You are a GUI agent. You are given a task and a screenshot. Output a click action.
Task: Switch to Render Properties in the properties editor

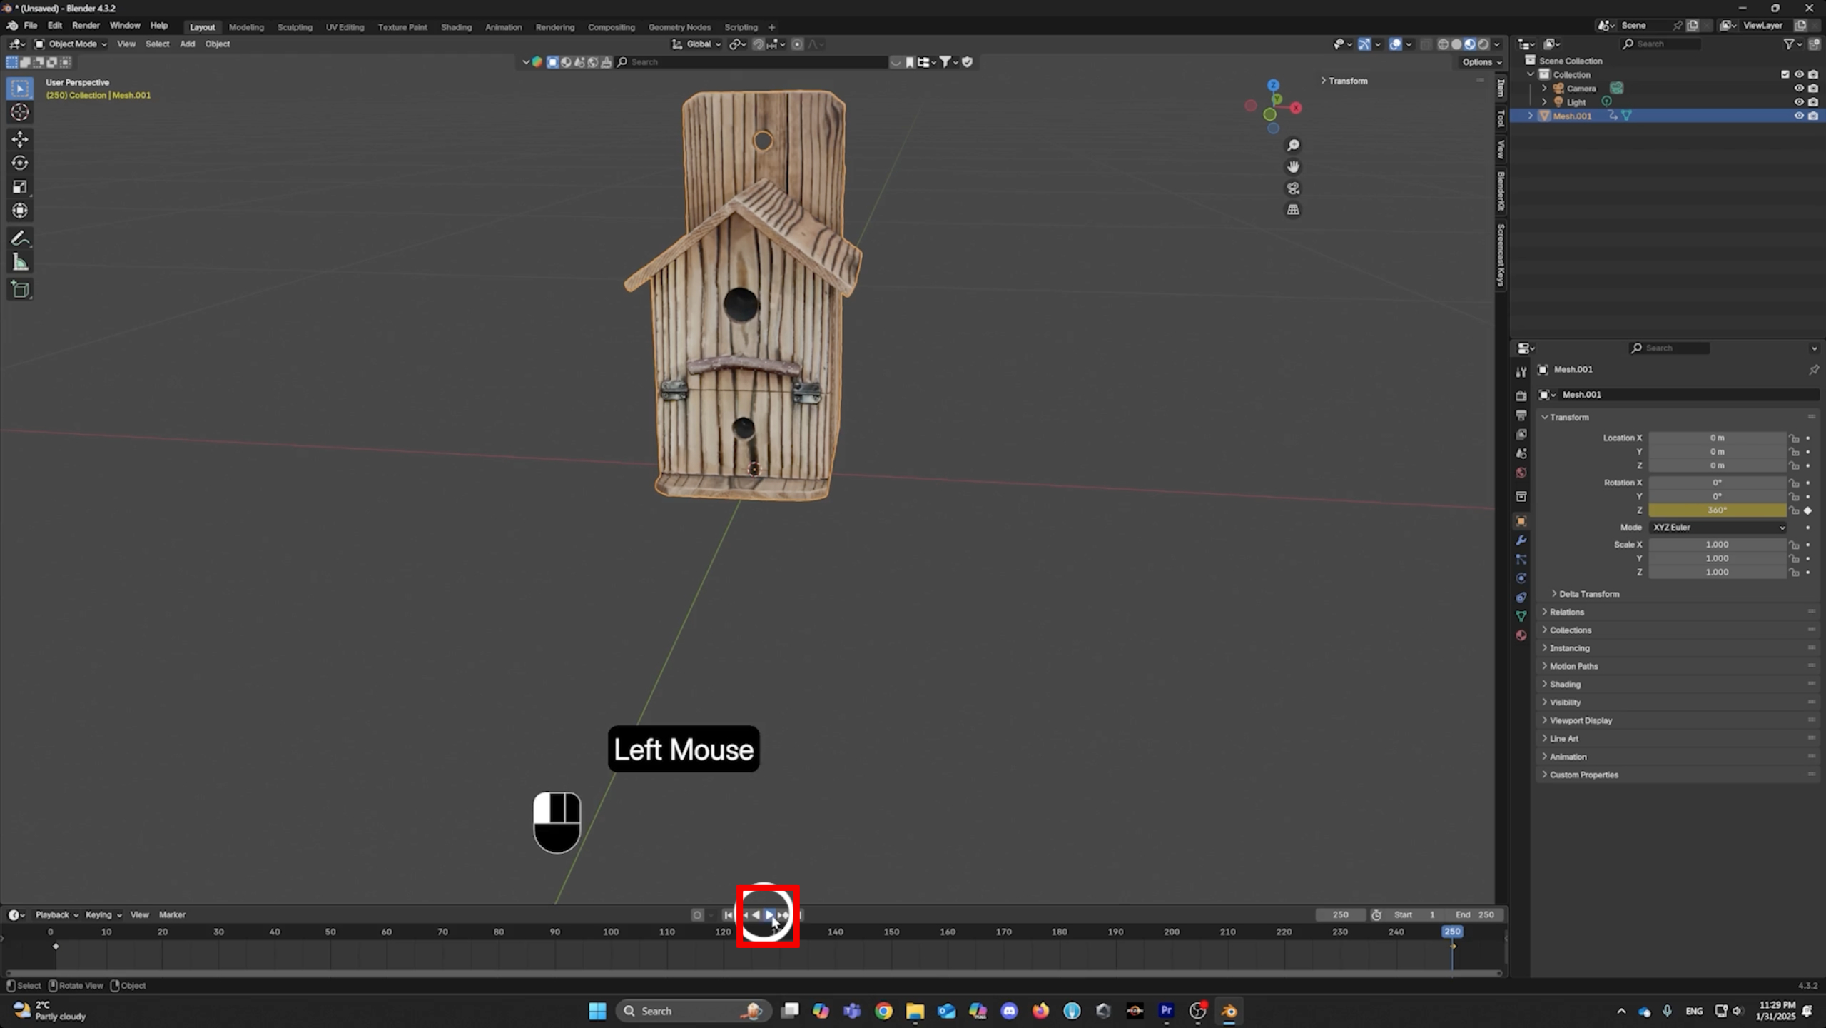(1521, 395)
